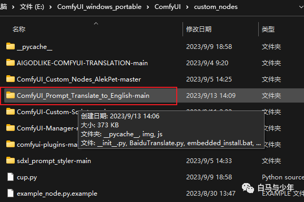
Task: Click the cup.py file icon
Action: (x=11, y=177)
